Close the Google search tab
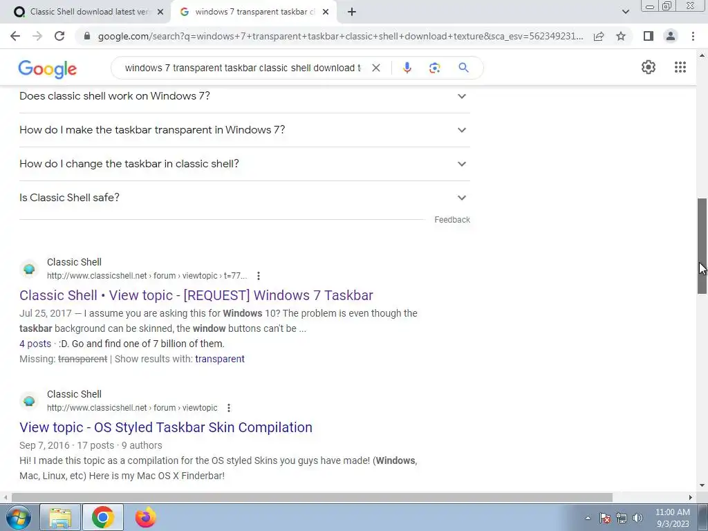708x531 pixels. (326, 12)
